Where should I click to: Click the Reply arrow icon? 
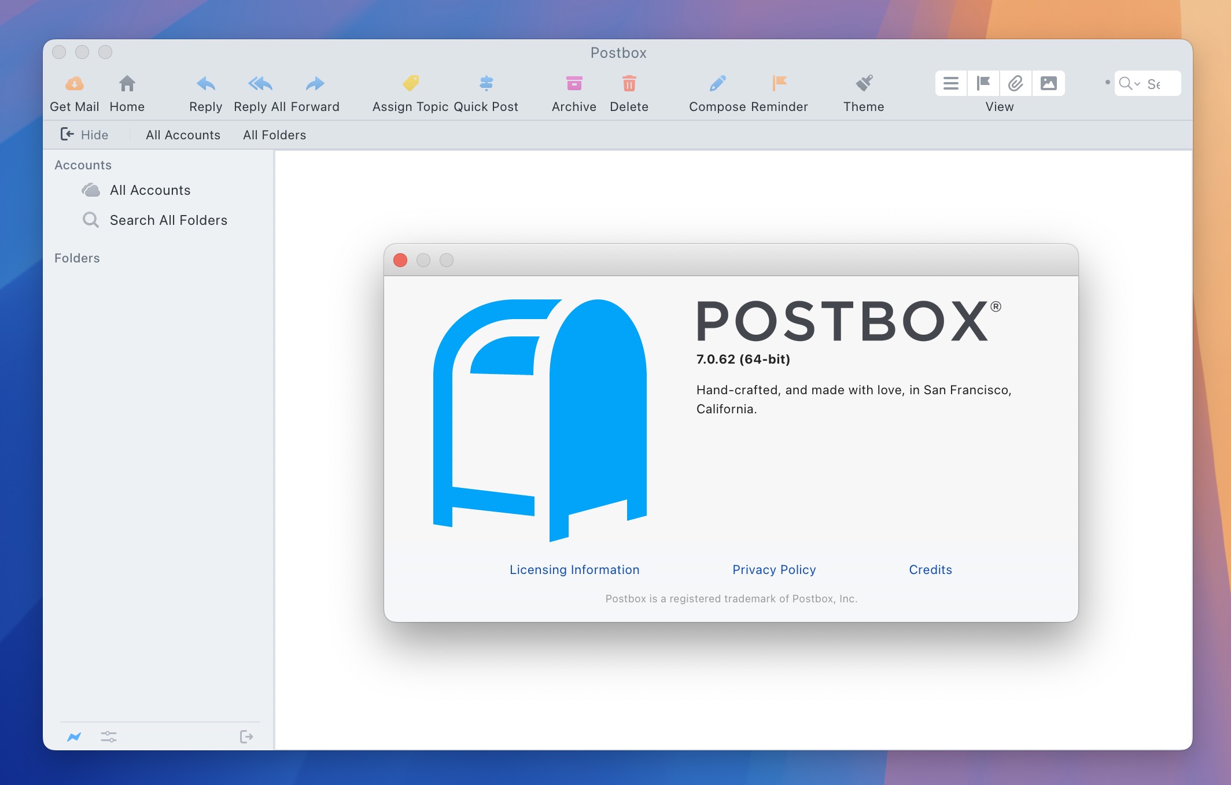pyautogui.click(x=205, y=84)
